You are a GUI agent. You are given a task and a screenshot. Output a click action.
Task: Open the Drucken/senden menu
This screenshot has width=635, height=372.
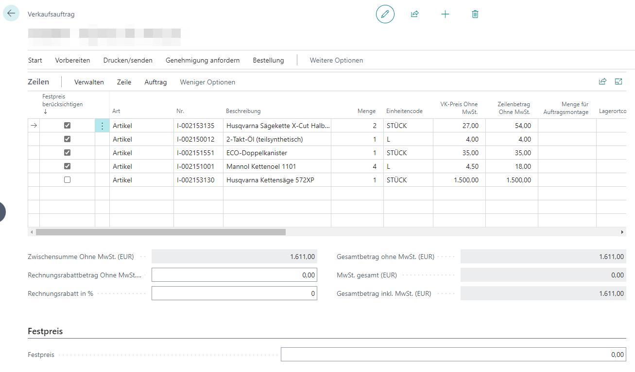click(x=128, y=61)
